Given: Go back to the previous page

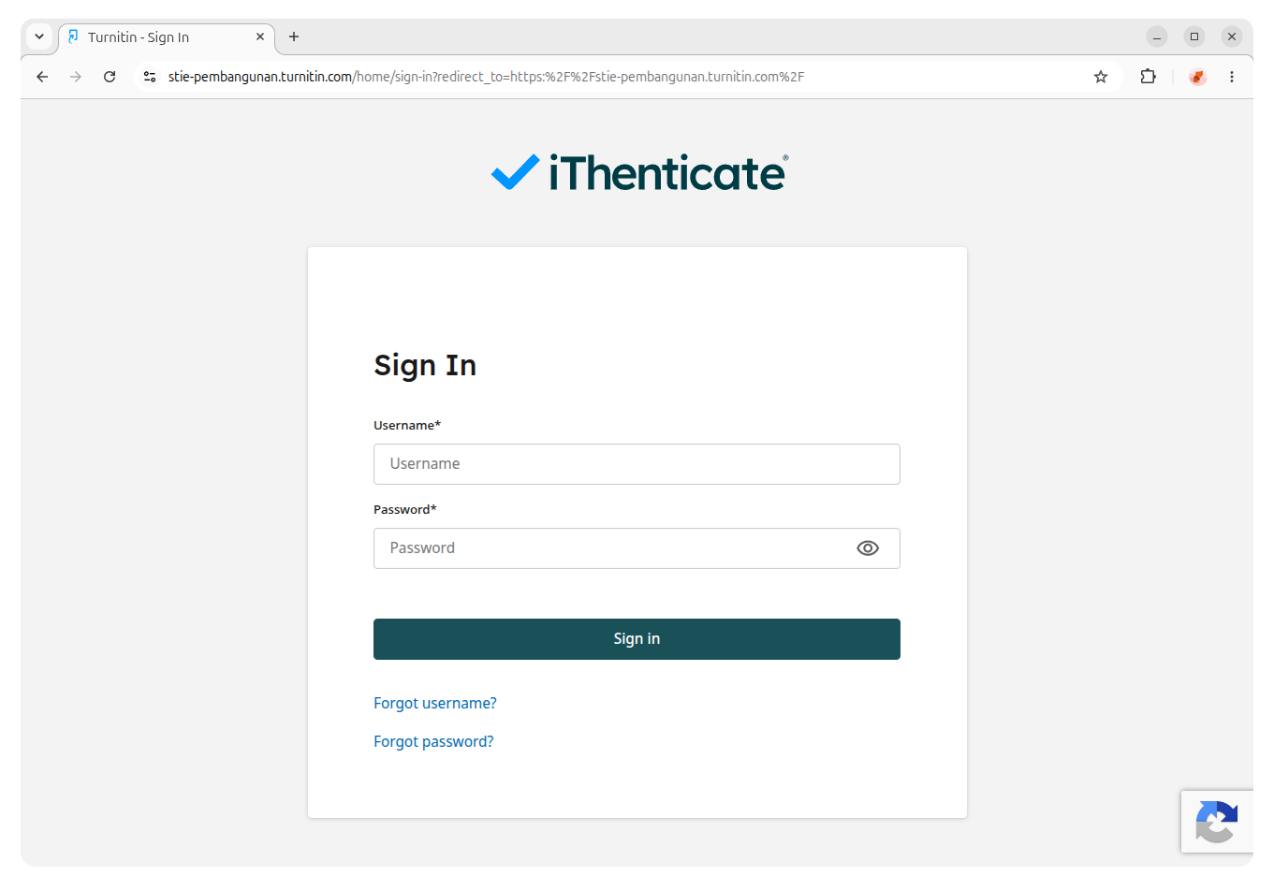Looking at the screenshot, I should 42,77.
